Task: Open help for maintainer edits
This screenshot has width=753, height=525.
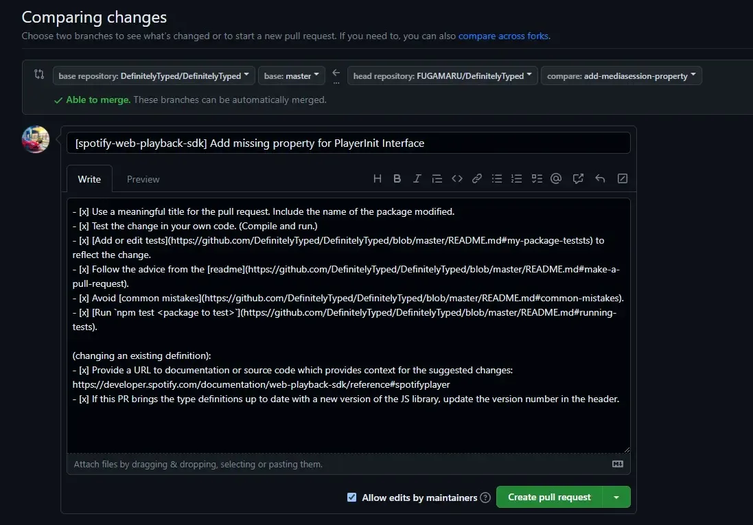Action: [485, 498]
